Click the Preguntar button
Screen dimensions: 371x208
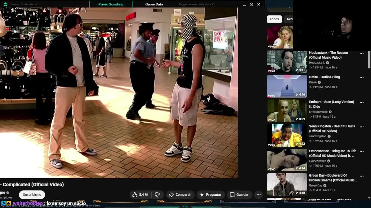(x=210, y=195)
